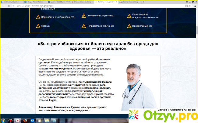
Task: Click the warning icon beside Переохлаждение
Action: (127, 26)
